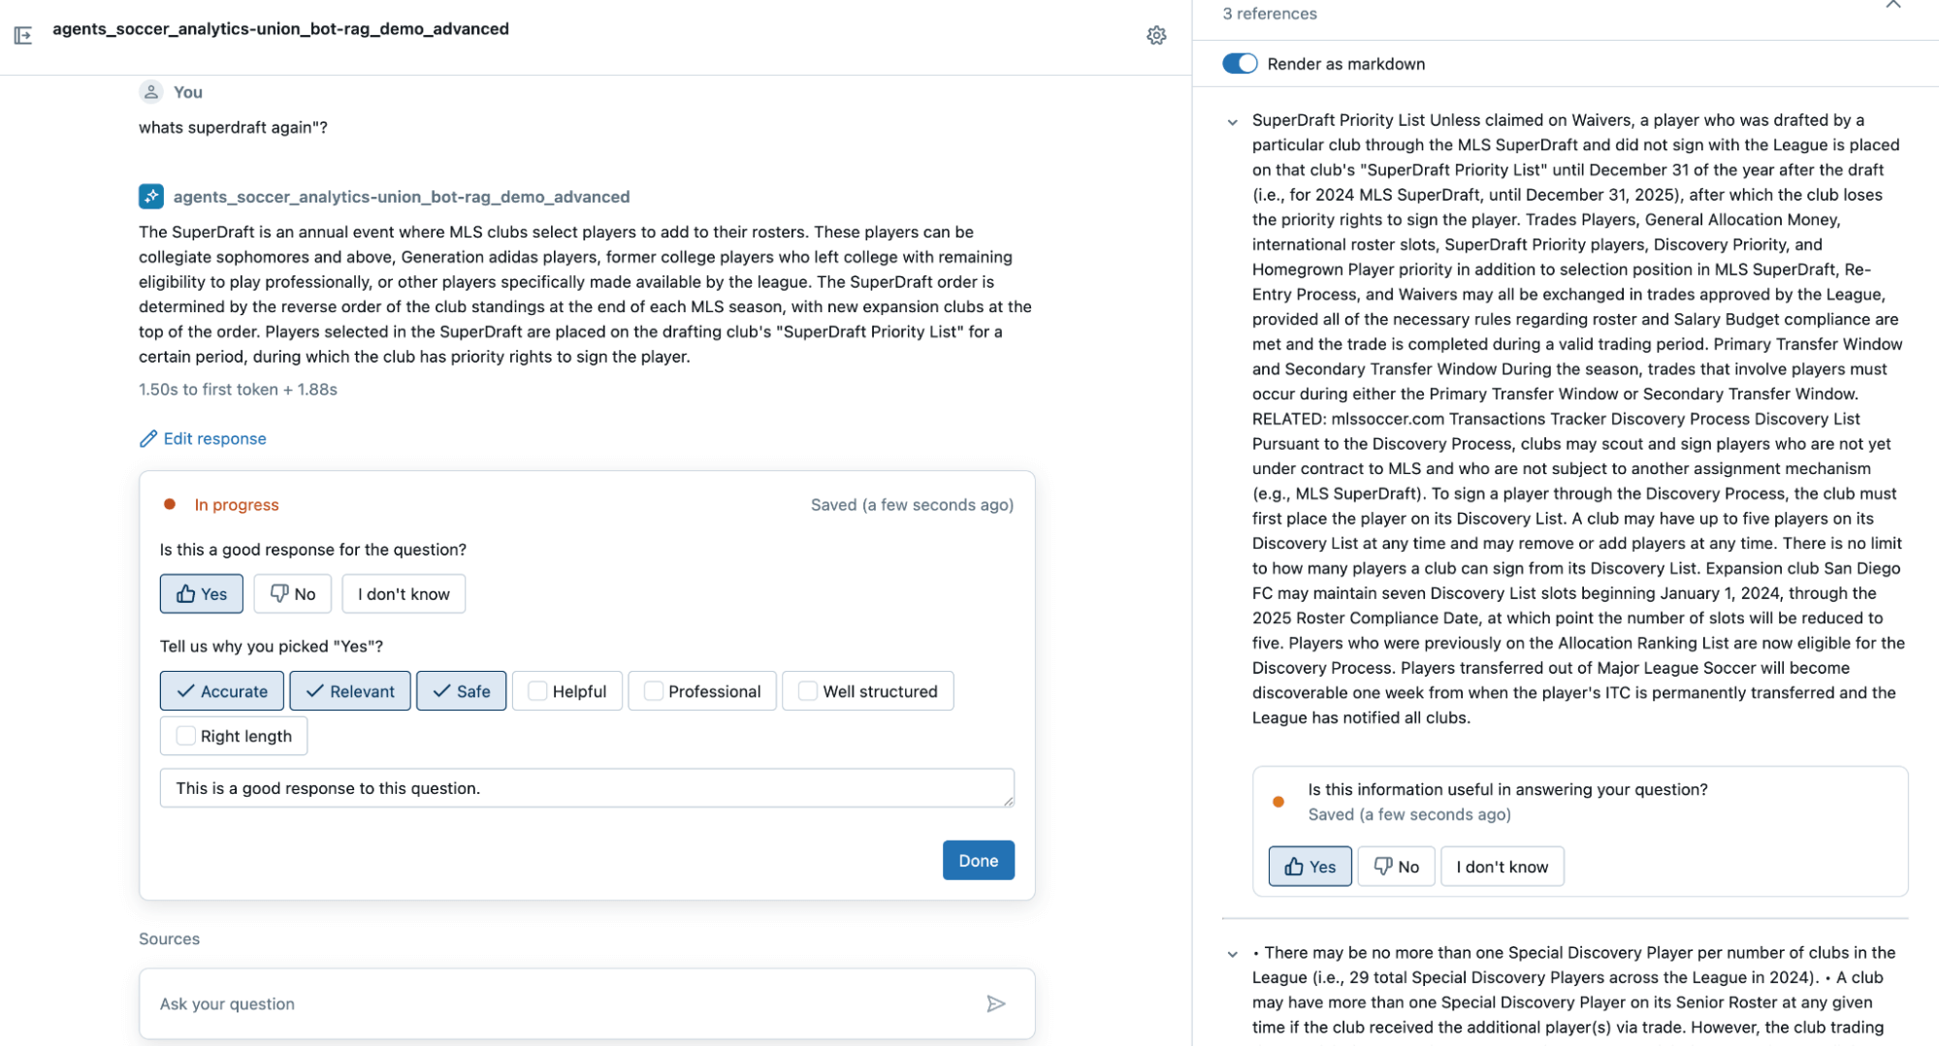Click Yes thumbs-up in references panel
Viewport: 1939px width, 1046px height.
point(1309,867)
